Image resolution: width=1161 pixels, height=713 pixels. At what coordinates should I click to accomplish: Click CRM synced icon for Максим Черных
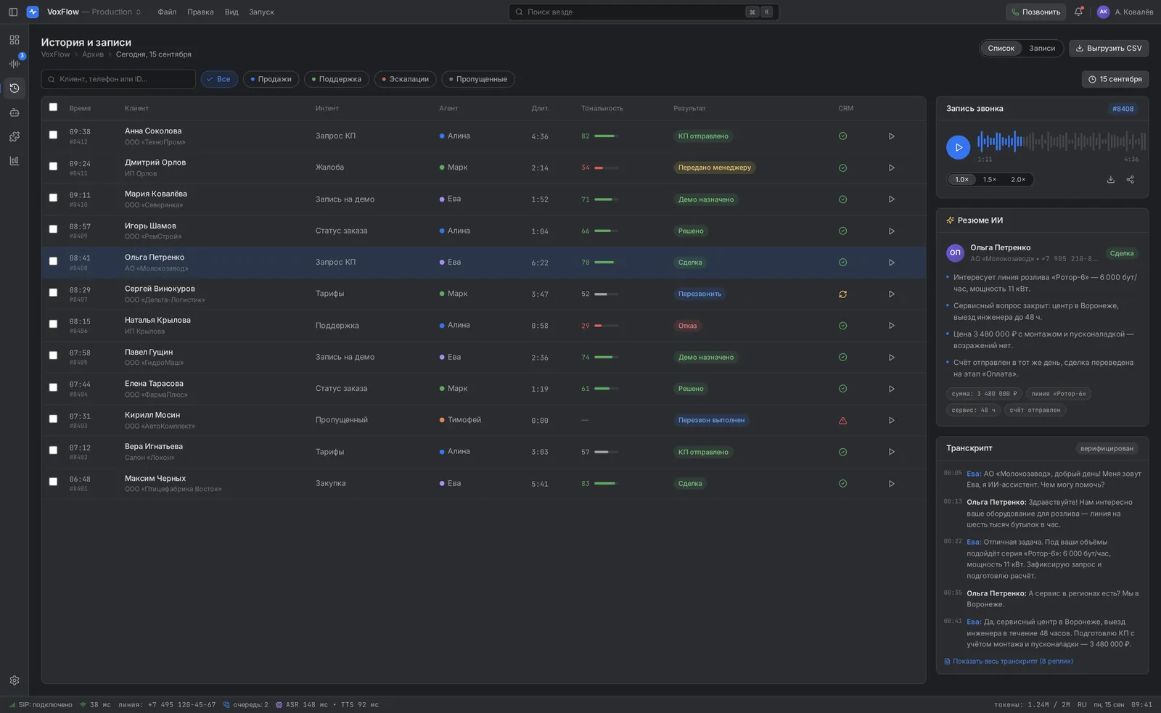pos(842,483)
